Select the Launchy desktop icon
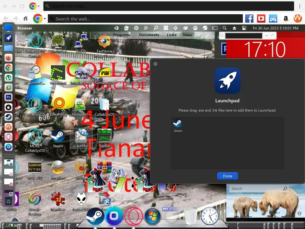This screenshot has height=229, width=305. point(81,138)
